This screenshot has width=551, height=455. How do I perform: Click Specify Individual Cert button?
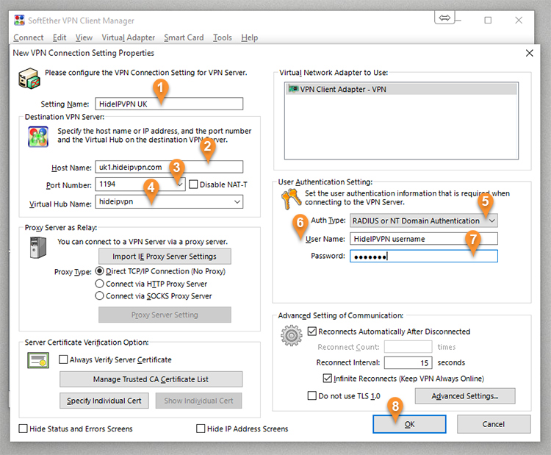coord(104,401)
